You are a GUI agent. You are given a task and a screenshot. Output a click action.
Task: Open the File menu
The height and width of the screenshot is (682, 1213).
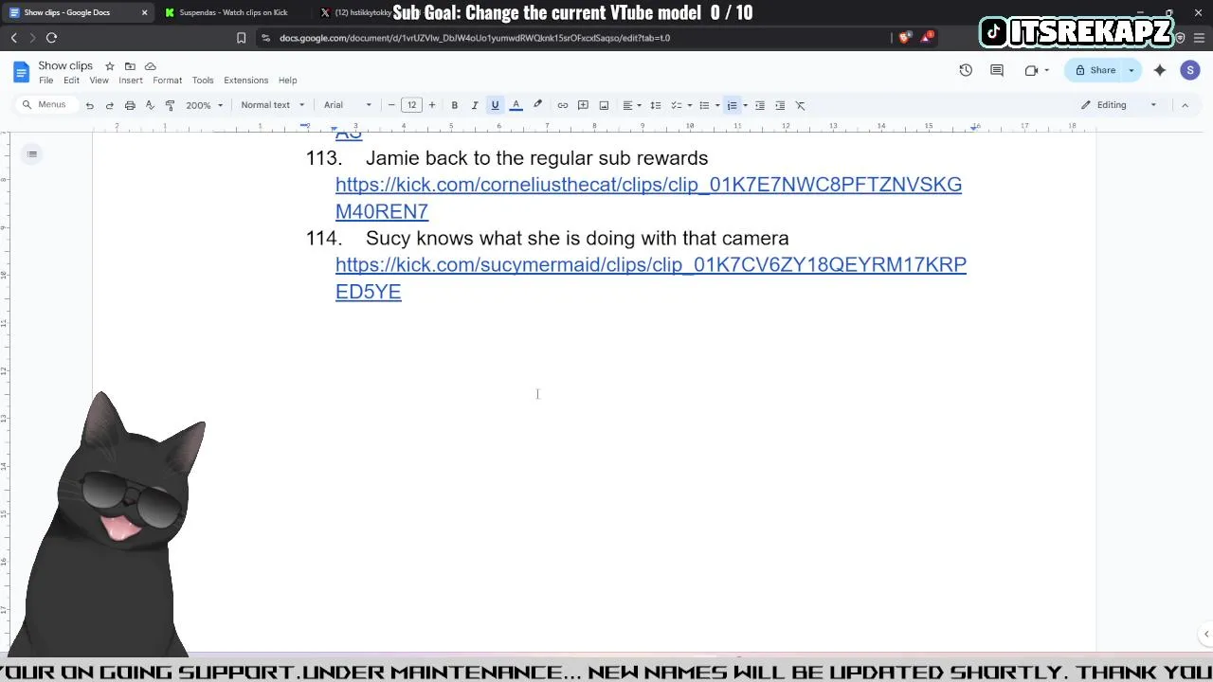[45, 81]
